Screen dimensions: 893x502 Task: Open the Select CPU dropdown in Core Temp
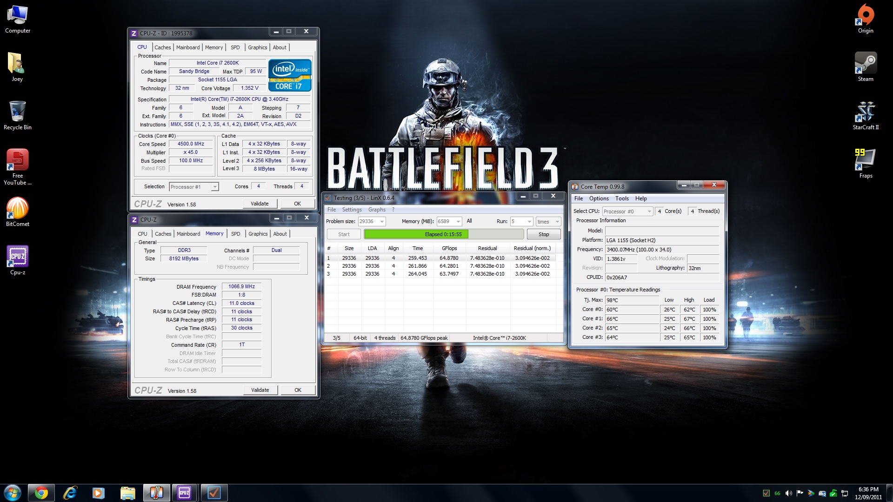(x=627, y=211)
